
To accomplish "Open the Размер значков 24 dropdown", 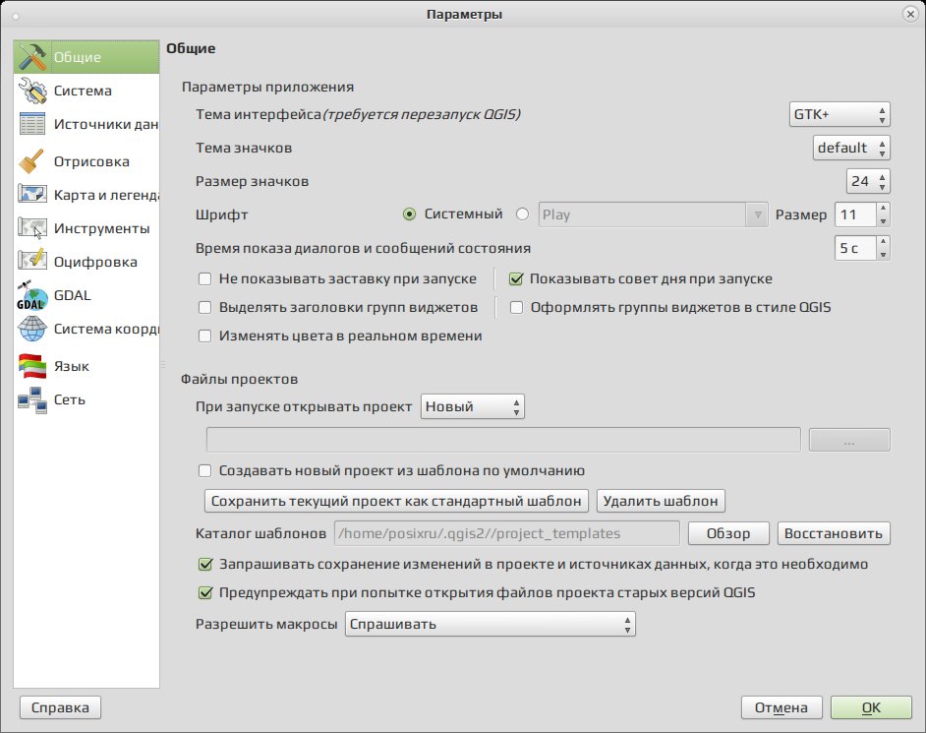I will tap(868, 181).
